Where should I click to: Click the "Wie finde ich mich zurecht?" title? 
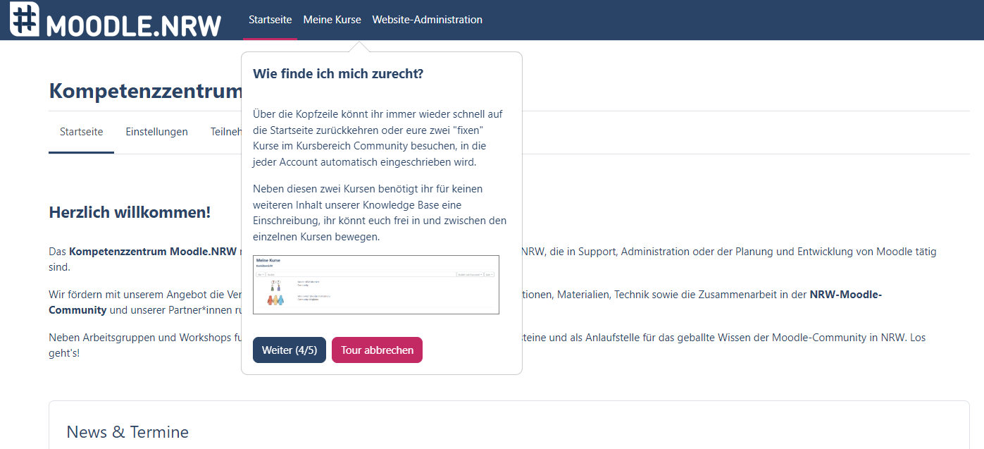pyautogui.click(x=338, y=74)
